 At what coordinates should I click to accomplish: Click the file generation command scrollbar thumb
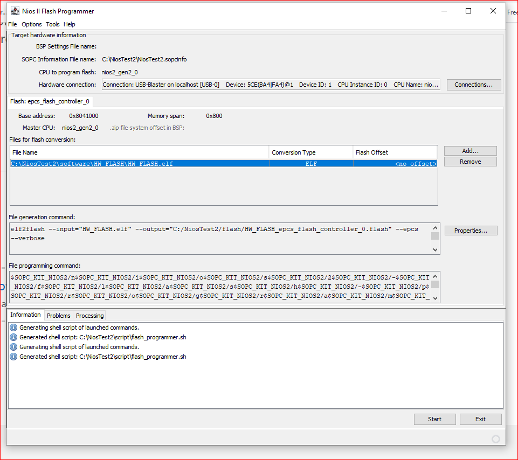coord(435,236)
